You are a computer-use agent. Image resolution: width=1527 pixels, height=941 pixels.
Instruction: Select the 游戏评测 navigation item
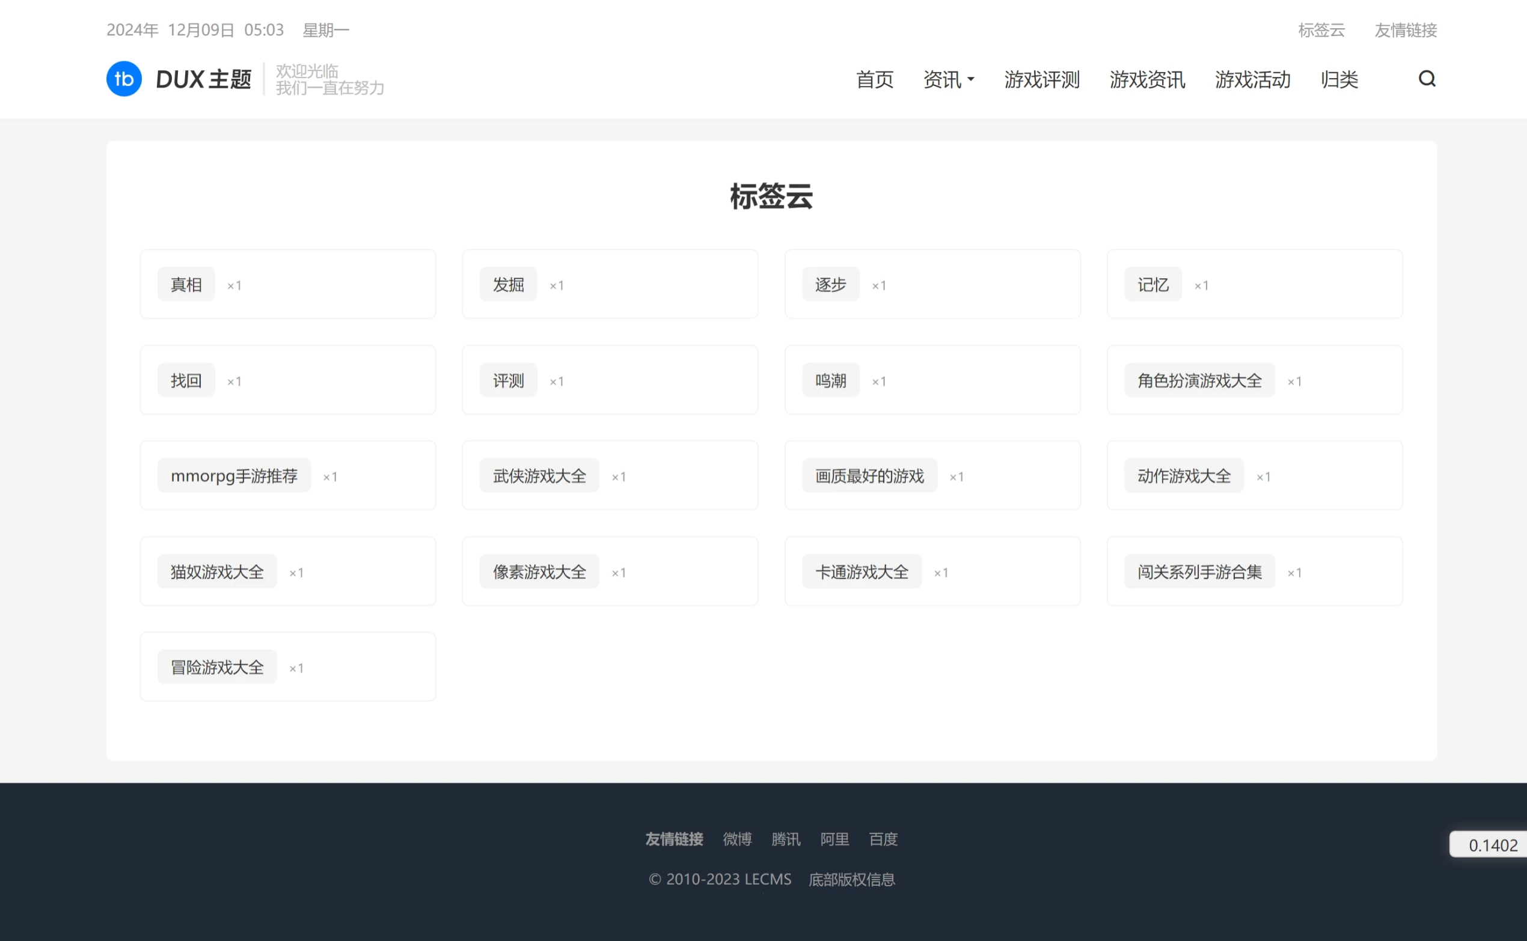click(1041, 80)
